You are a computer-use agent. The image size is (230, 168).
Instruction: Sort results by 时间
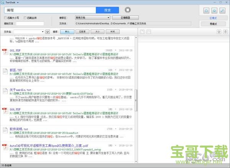113,32
